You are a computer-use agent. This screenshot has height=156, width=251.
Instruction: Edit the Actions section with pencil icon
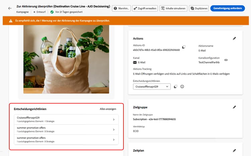[x=234, y=38]
